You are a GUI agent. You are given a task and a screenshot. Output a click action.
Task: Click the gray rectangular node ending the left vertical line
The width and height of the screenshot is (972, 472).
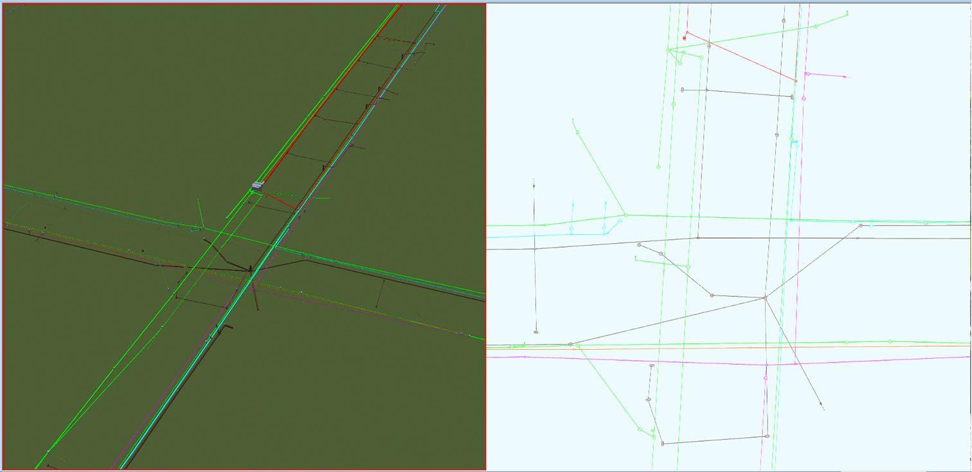point(535,332)
